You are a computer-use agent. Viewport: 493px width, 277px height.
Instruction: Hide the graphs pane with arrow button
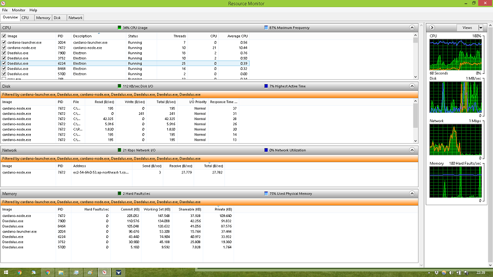pyautogui.click(x=432, y=28)
